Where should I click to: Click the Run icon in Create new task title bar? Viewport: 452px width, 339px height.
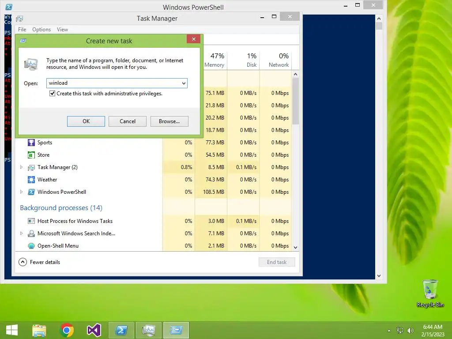click(x=23, y=41)
